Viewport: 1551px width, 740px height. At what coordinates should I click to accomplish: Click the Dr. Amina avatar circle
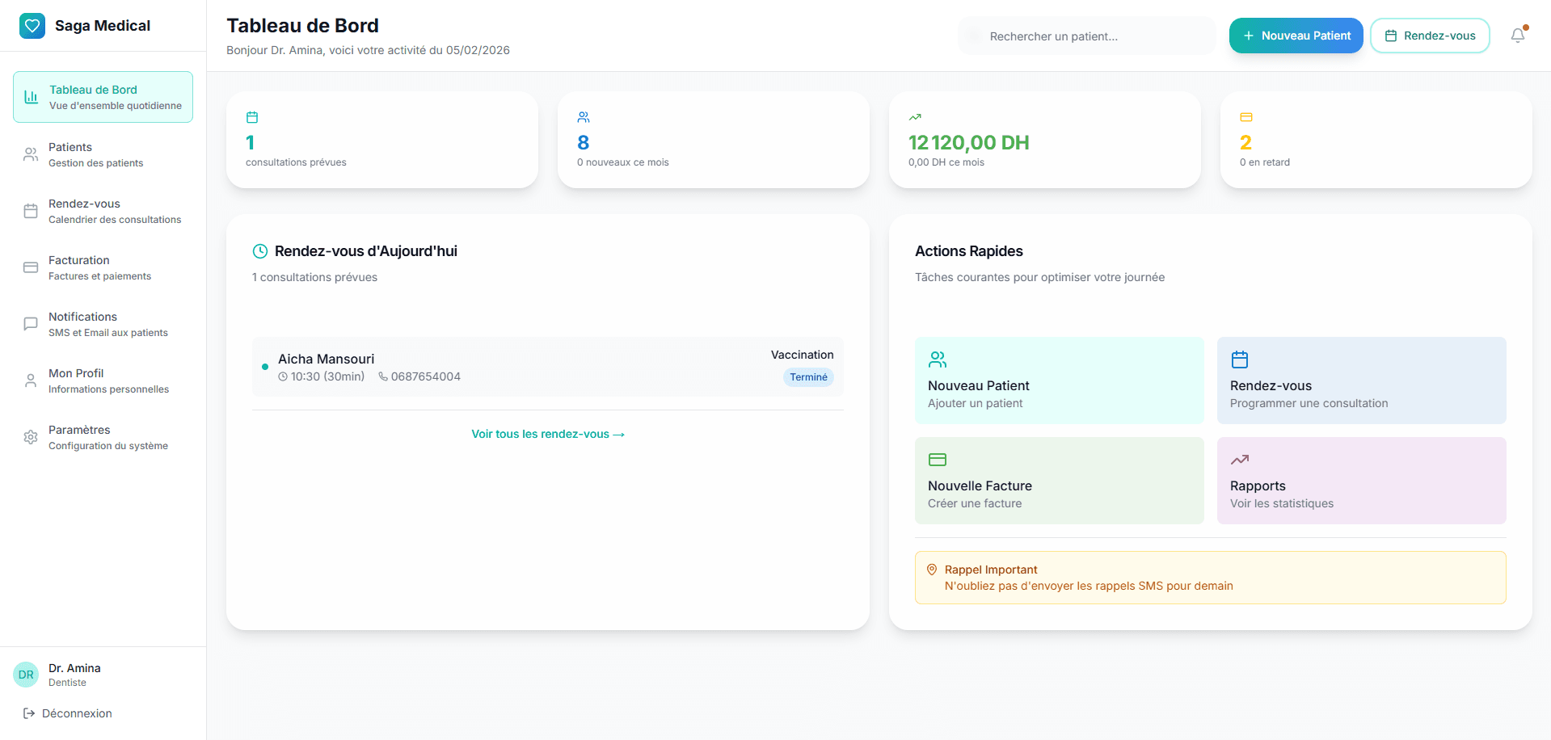click(x=25, y=675)
